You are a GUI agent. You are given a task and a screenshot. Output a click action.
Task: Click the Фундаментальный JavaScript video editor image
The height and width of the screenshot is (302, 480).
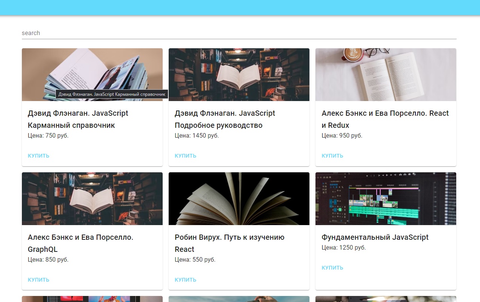(386, 199)
